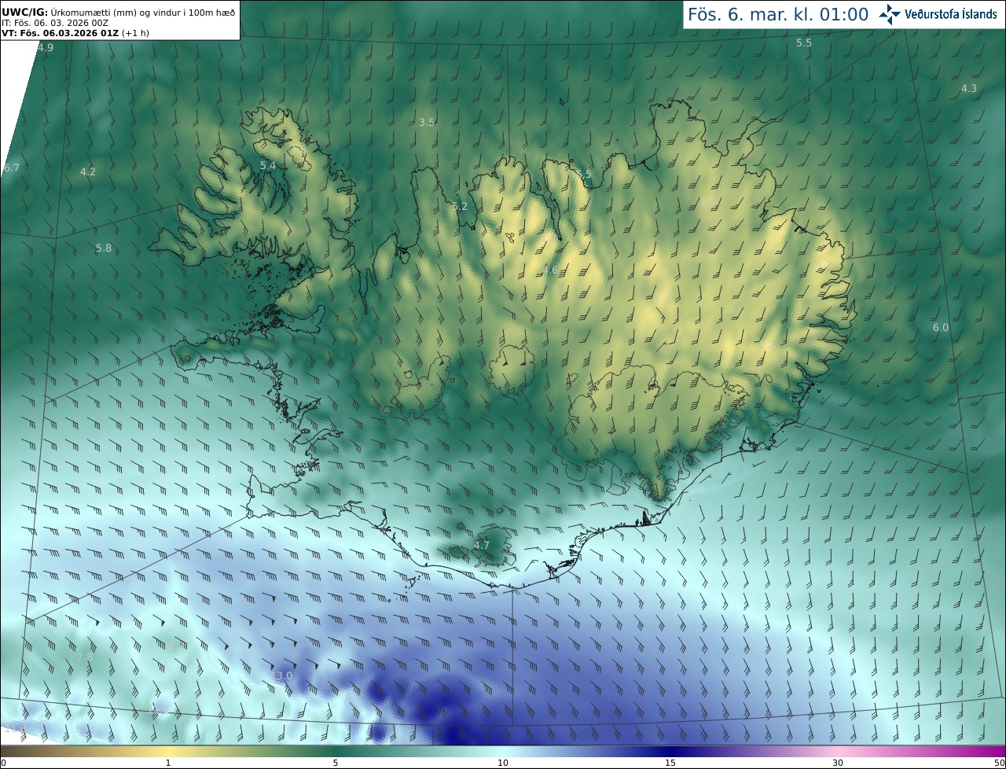Viewport: 1006px width, 769px height.
Task: Click the 0 tick on the color scale
Action: [3, 763]
